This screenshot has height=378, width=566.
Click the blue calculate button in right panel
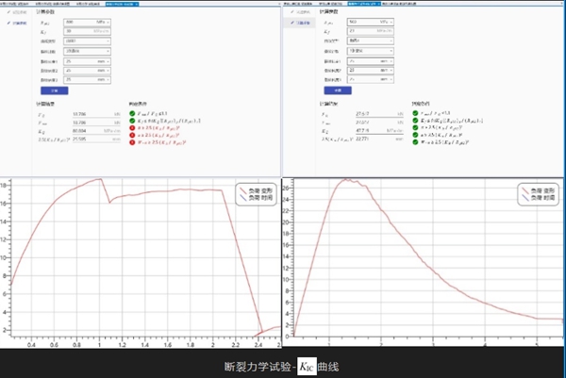point(338,90)
